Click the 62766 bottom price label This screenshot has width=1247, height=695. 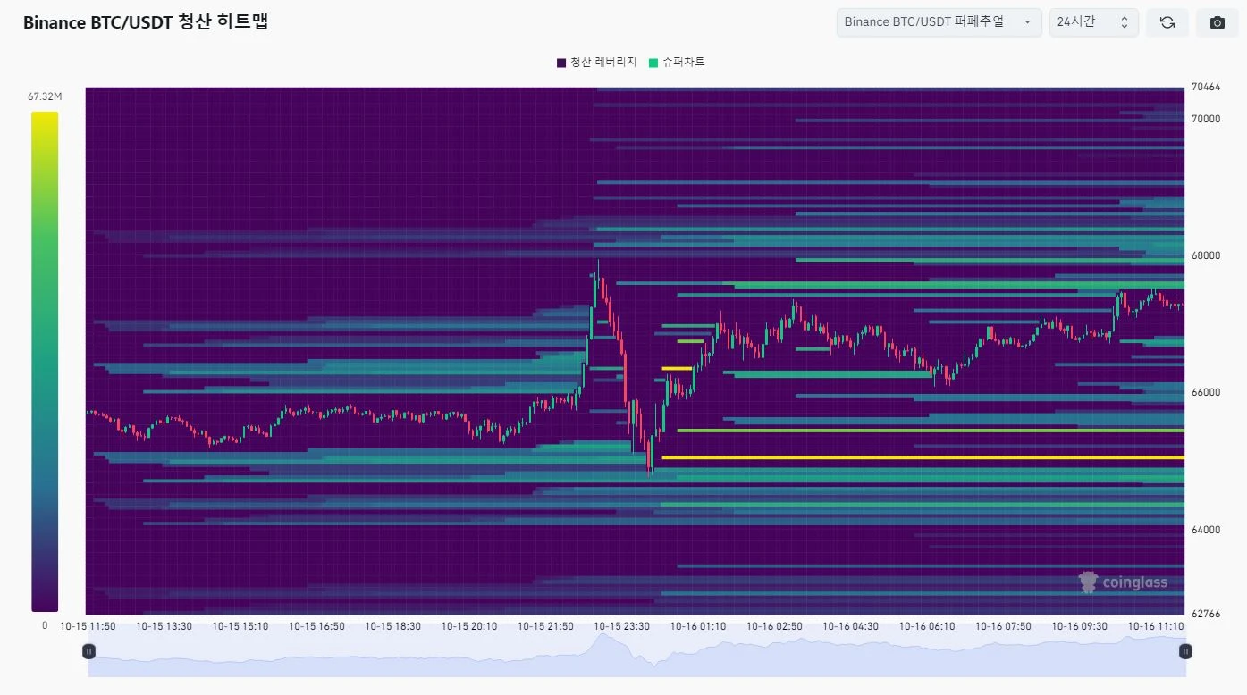(1206, 614)
